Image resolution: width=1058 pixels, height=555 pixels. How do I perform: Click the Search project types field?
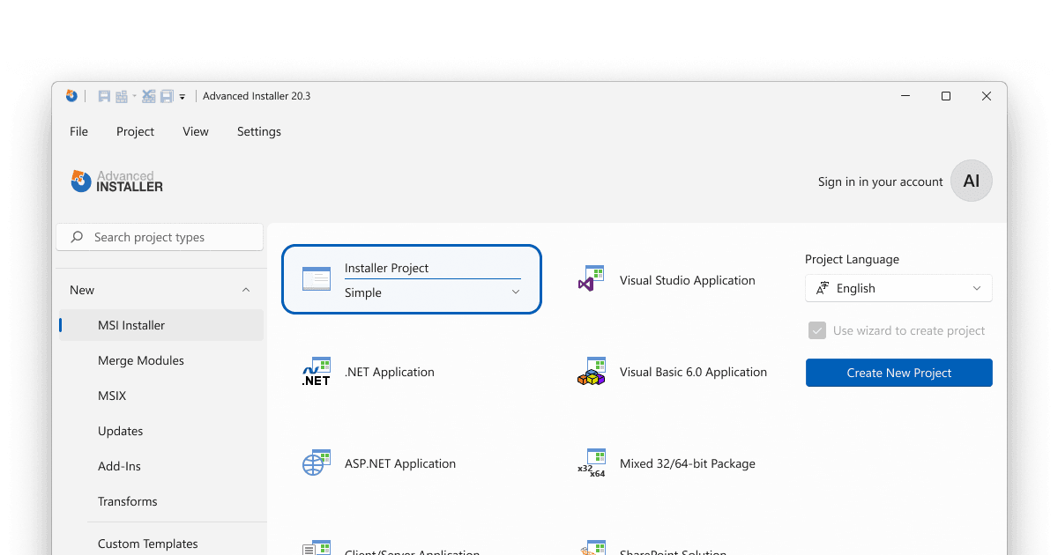pyautogui.click(x=160, y=237)
